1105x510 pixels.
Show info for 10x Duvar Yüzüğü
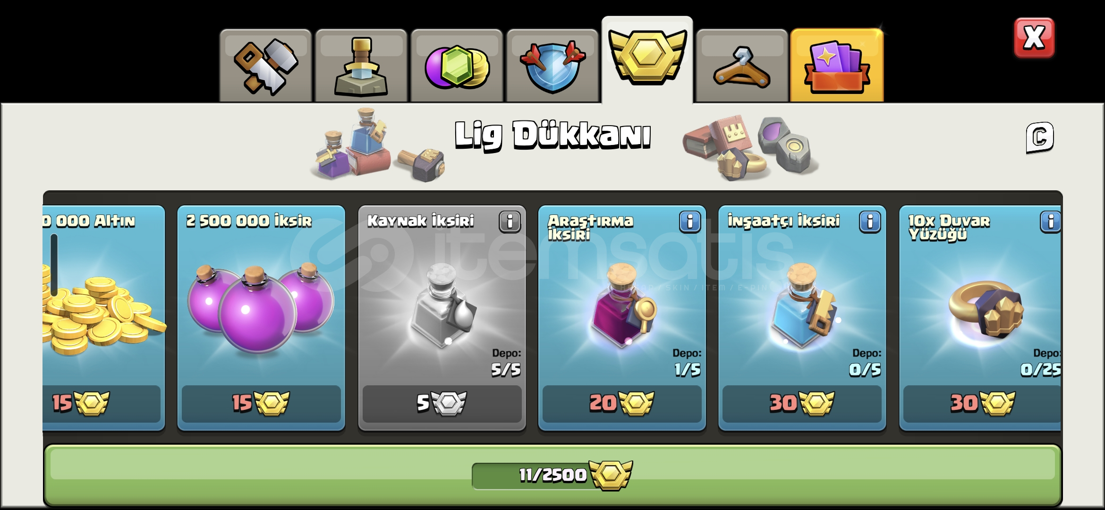pyautogui.click(x=1050, y=221)
